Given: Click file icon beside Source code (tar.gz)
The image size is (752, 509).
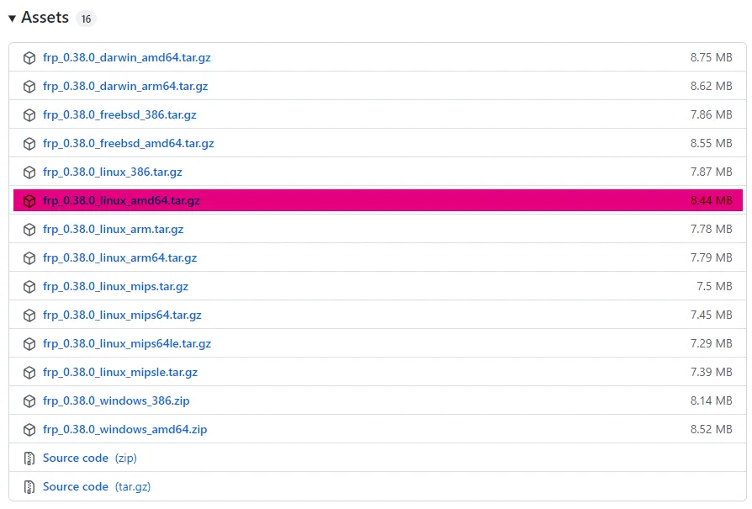Looking at the screenshot, I should click(29, 487).
